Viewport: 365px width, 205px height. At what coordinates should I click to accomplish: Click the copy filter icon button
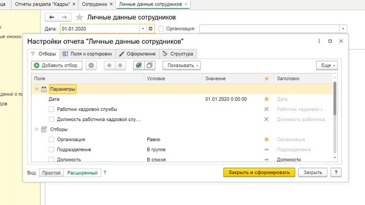pyautogui.click(x=149, y=65)
